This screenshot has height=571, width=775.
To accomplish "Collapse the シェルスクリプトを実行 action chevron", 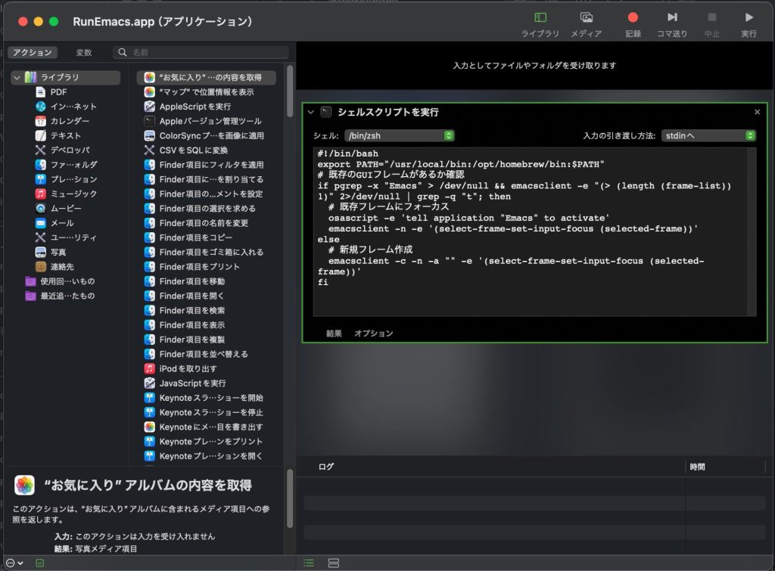I will click(x=310, y=112).
